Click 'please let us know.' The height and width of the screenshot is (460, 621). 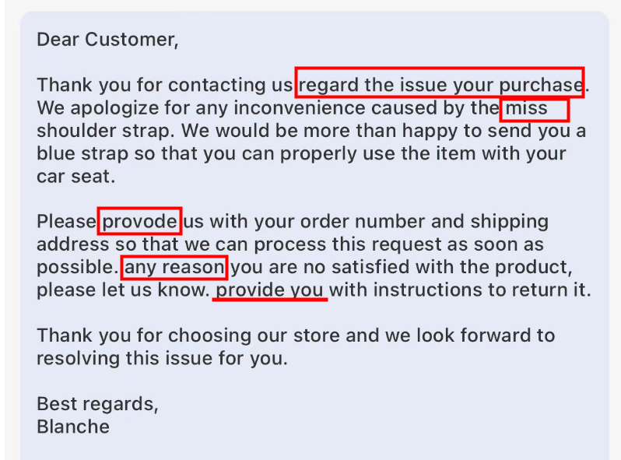click(123, 290)
